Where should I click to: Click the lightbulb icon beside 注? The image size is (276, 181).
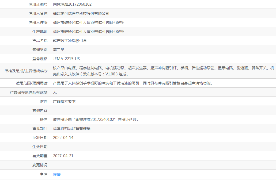(41, 174)
